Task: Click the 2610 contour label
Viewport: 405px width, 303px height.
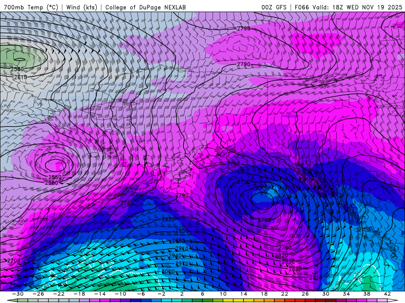Action: [20, 77]
